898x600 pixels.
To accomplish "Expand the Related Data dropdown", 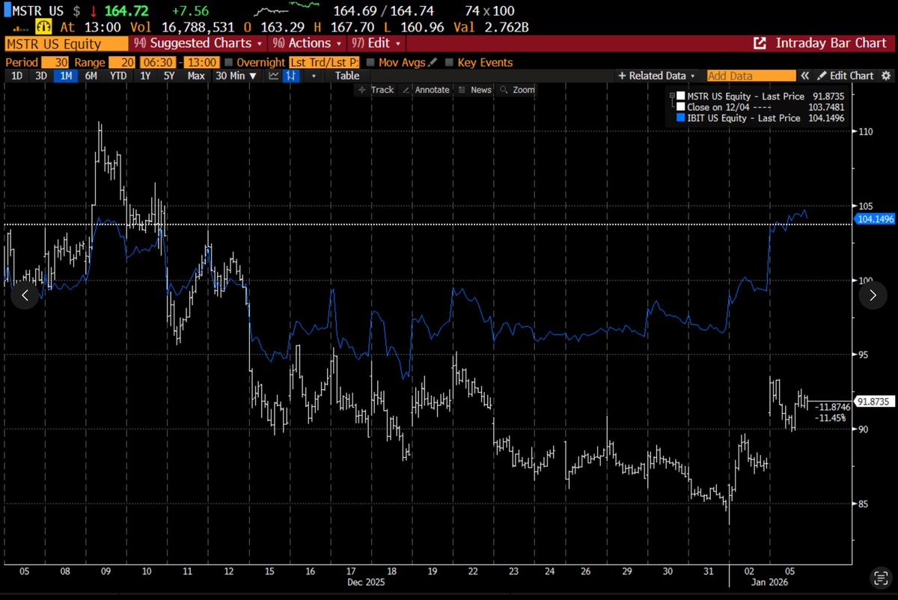I will (657, 76).
